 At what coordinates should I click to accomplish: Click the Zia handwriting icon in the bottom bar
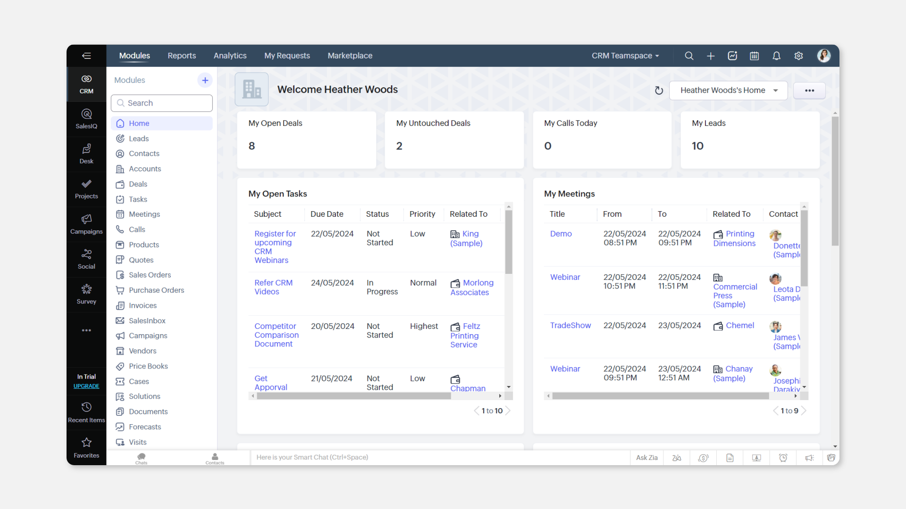pos(677,458)
